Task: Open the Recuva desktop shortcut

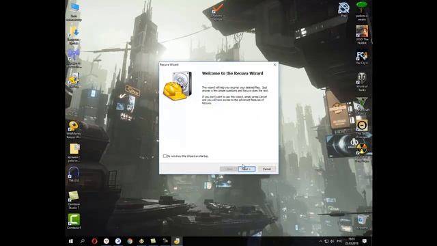Action: (x=74, y=81)
